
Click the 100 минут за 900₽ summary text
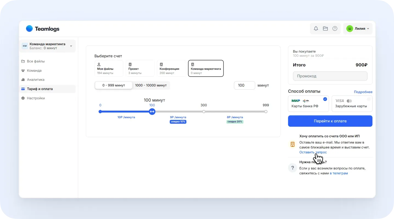[x=308, y=56]
